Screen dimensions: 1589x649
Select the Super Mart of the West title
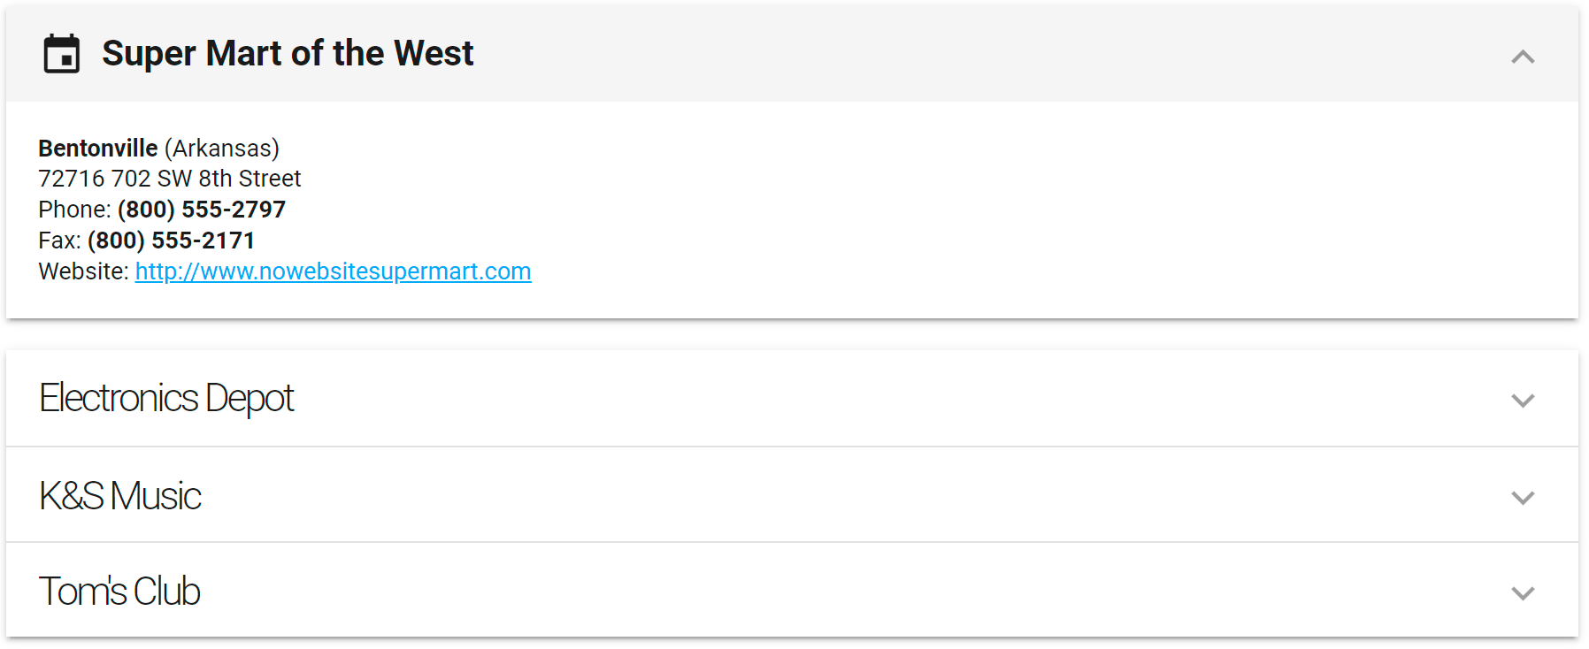[288, 53]
